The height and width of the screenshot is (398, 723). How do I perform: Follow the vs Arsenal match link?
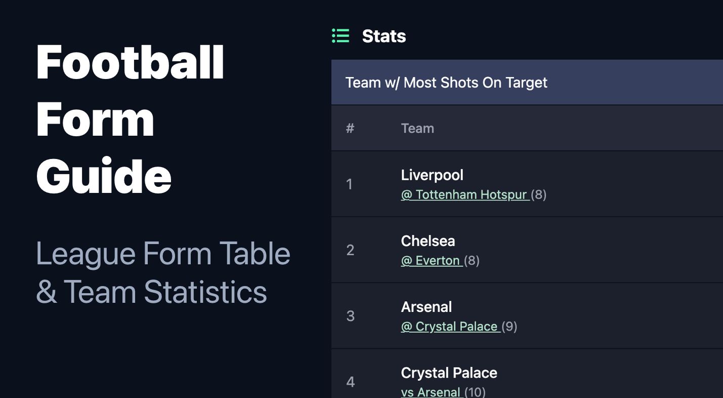pyautogui.click(x=431, y=392)
